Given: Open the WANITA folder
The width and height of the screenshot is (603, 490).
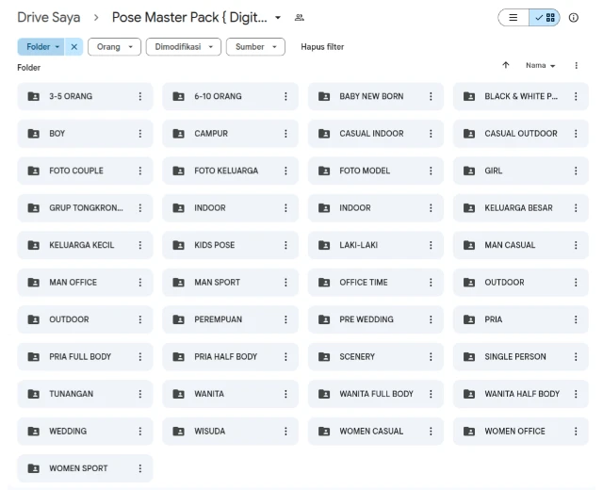Looking at the screenshot, I should (230, 394).
